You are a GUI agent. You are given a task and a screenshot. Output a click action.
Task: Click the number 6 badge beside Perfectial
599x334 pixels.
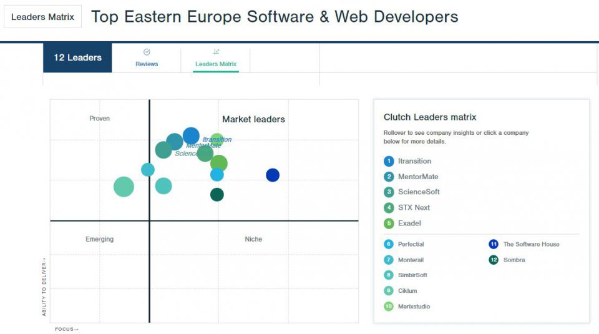click(389, 244)
